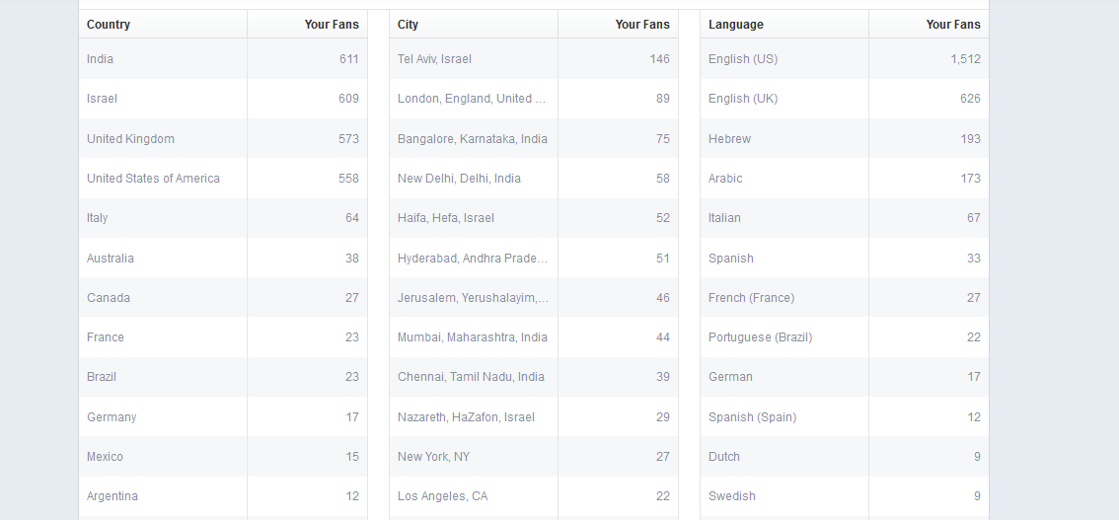1119x520 pixels.
Task: Select Haifa, Hefa, Israel row
Action: coord(446,218)
